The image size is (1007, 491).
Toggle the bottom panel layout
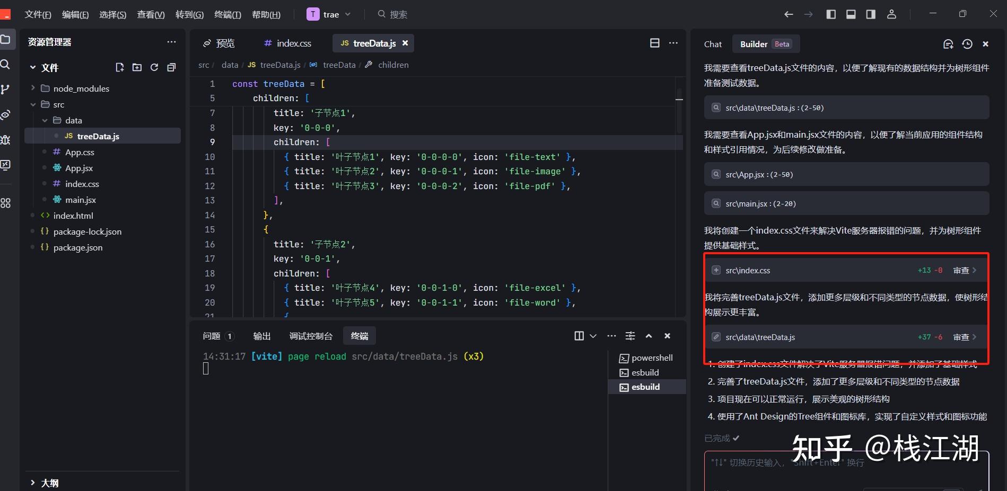point(851,14)
